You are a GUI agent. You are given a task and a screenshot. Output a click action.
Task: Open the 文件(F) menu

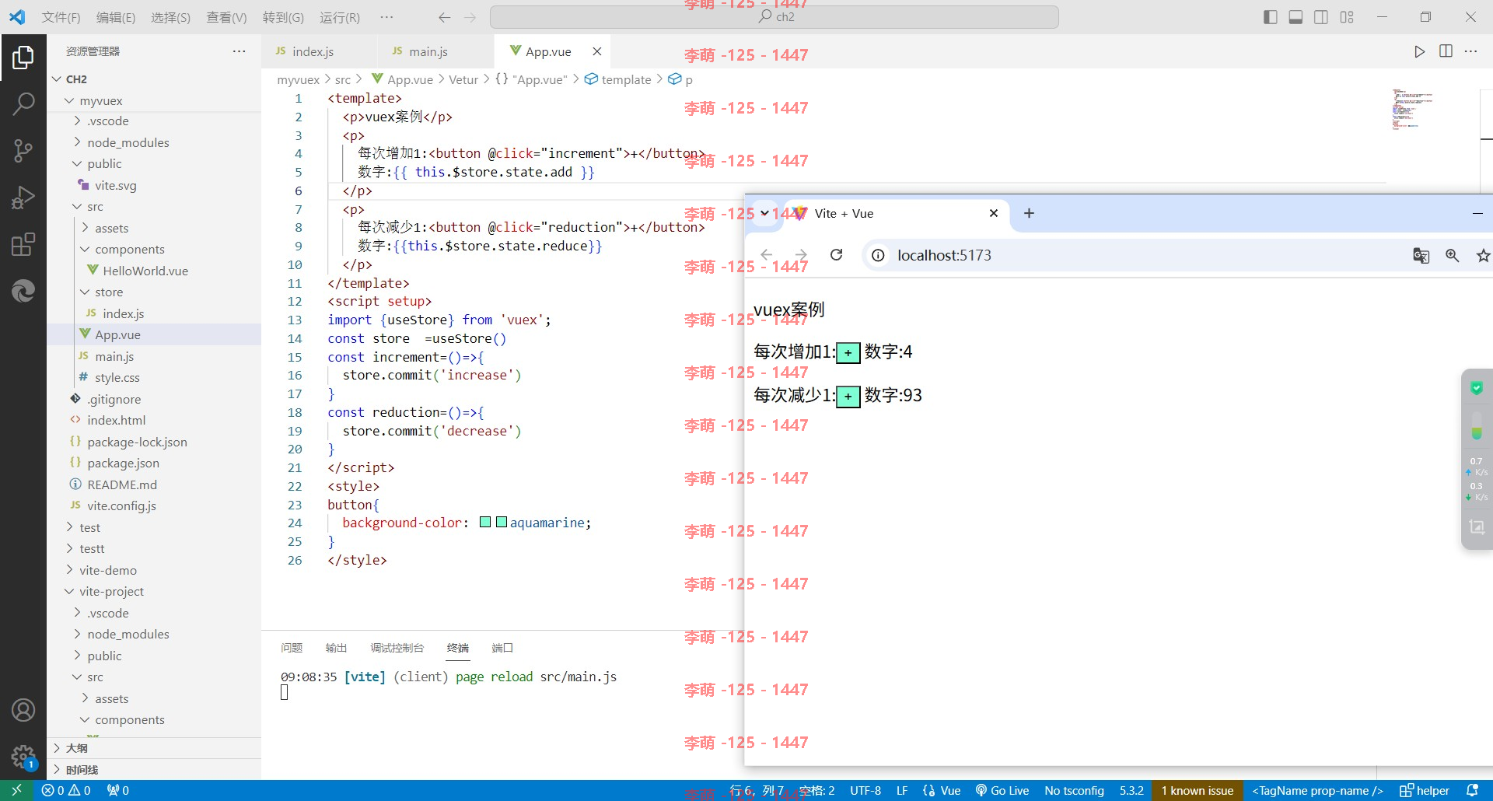point(61,17)
